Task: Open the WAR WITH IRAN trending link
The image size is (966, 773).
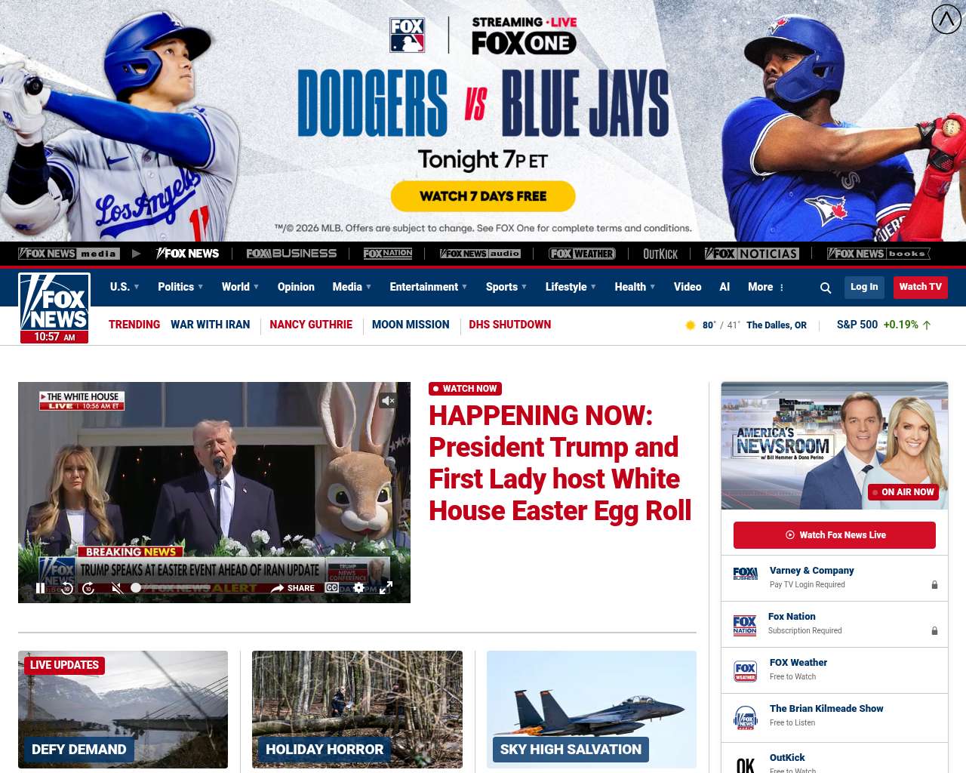Action: point(210,325)
